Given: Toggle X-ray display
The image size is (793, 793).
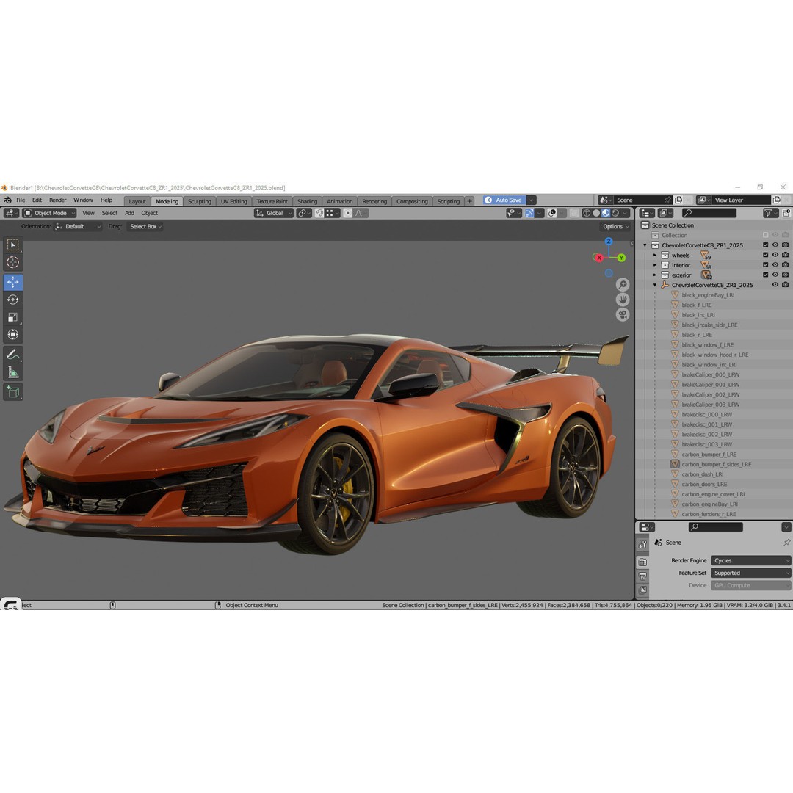Looking at the screenshot, I should pyautogui.click(x=574, y=213).
